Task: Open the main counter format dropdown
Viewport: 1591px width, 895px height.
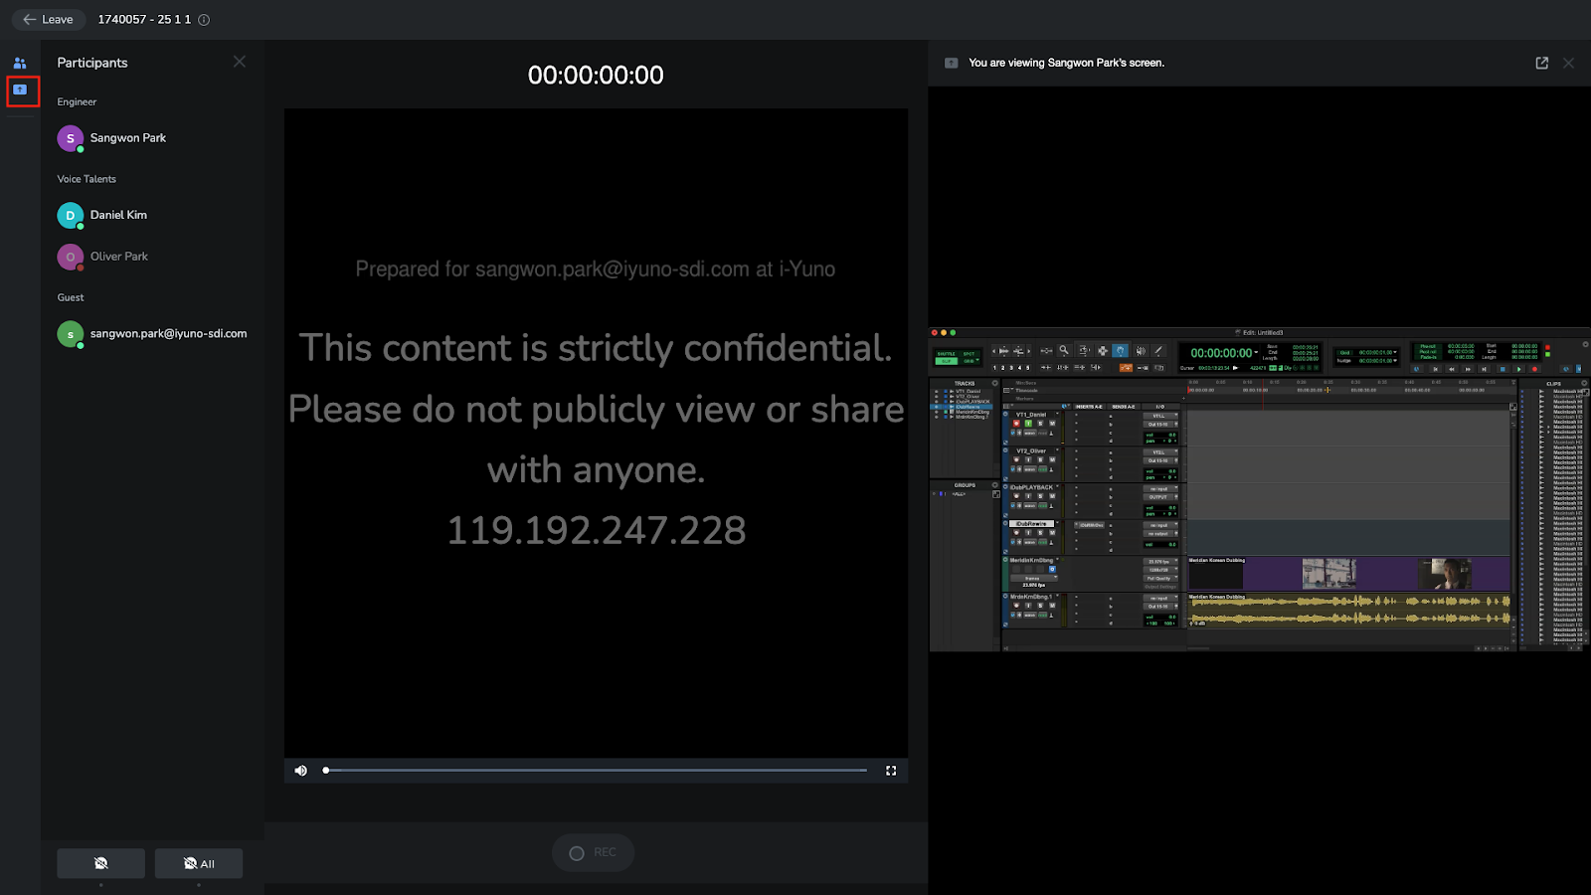Action: (x=1256, y=352)
